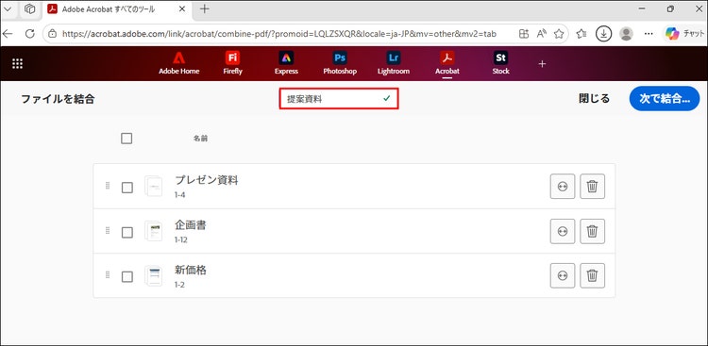Open the workspaces icon

pyautogui.click(x=30, y=8)
